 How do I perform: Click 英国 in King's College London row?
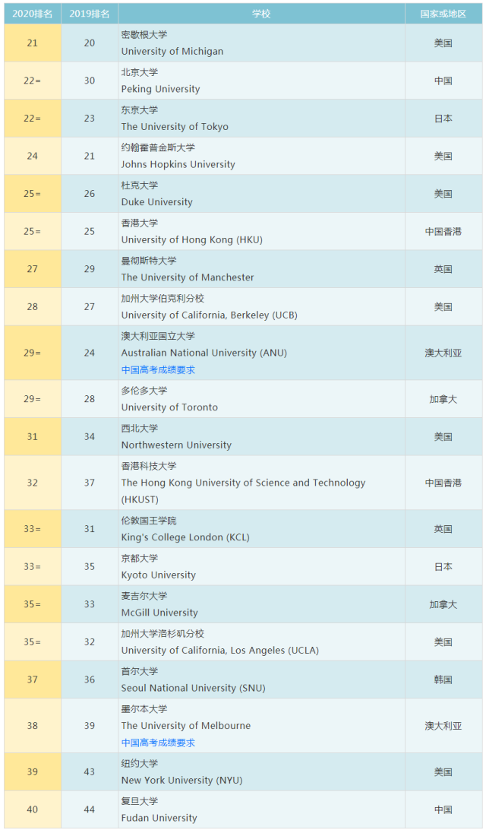click(x=443, y=529)
